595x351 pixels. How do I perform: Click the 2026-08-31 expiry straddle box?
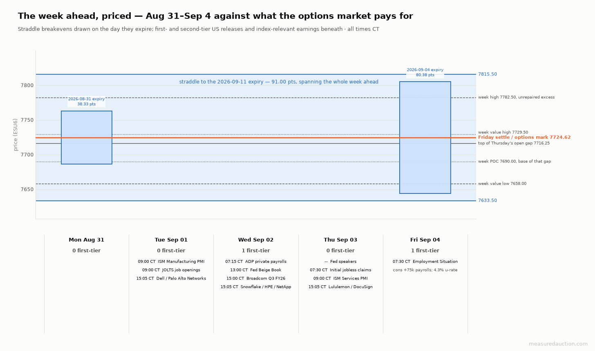pos(87,138)
